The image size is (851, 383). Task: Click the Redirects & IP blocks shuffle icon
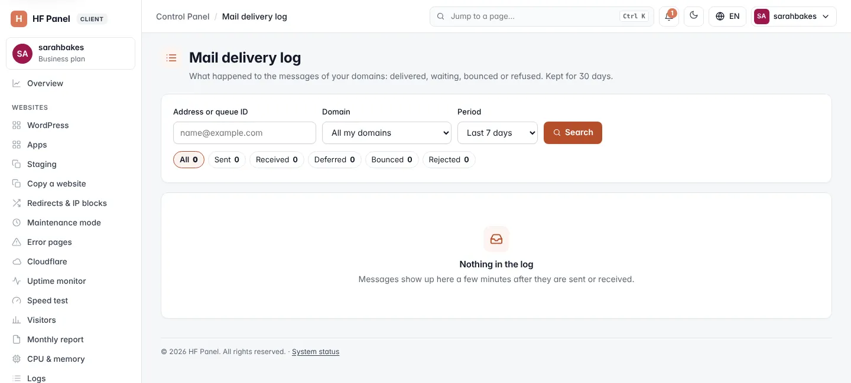pyautogui.click(x=17, y=203)
